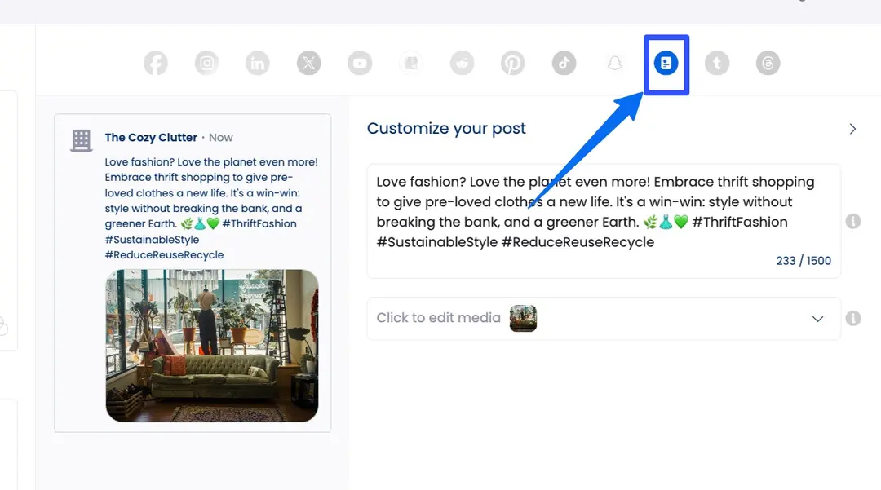Expand the Click to edit media dropdown
Screen dimensions: 881x490
(817, 319)
